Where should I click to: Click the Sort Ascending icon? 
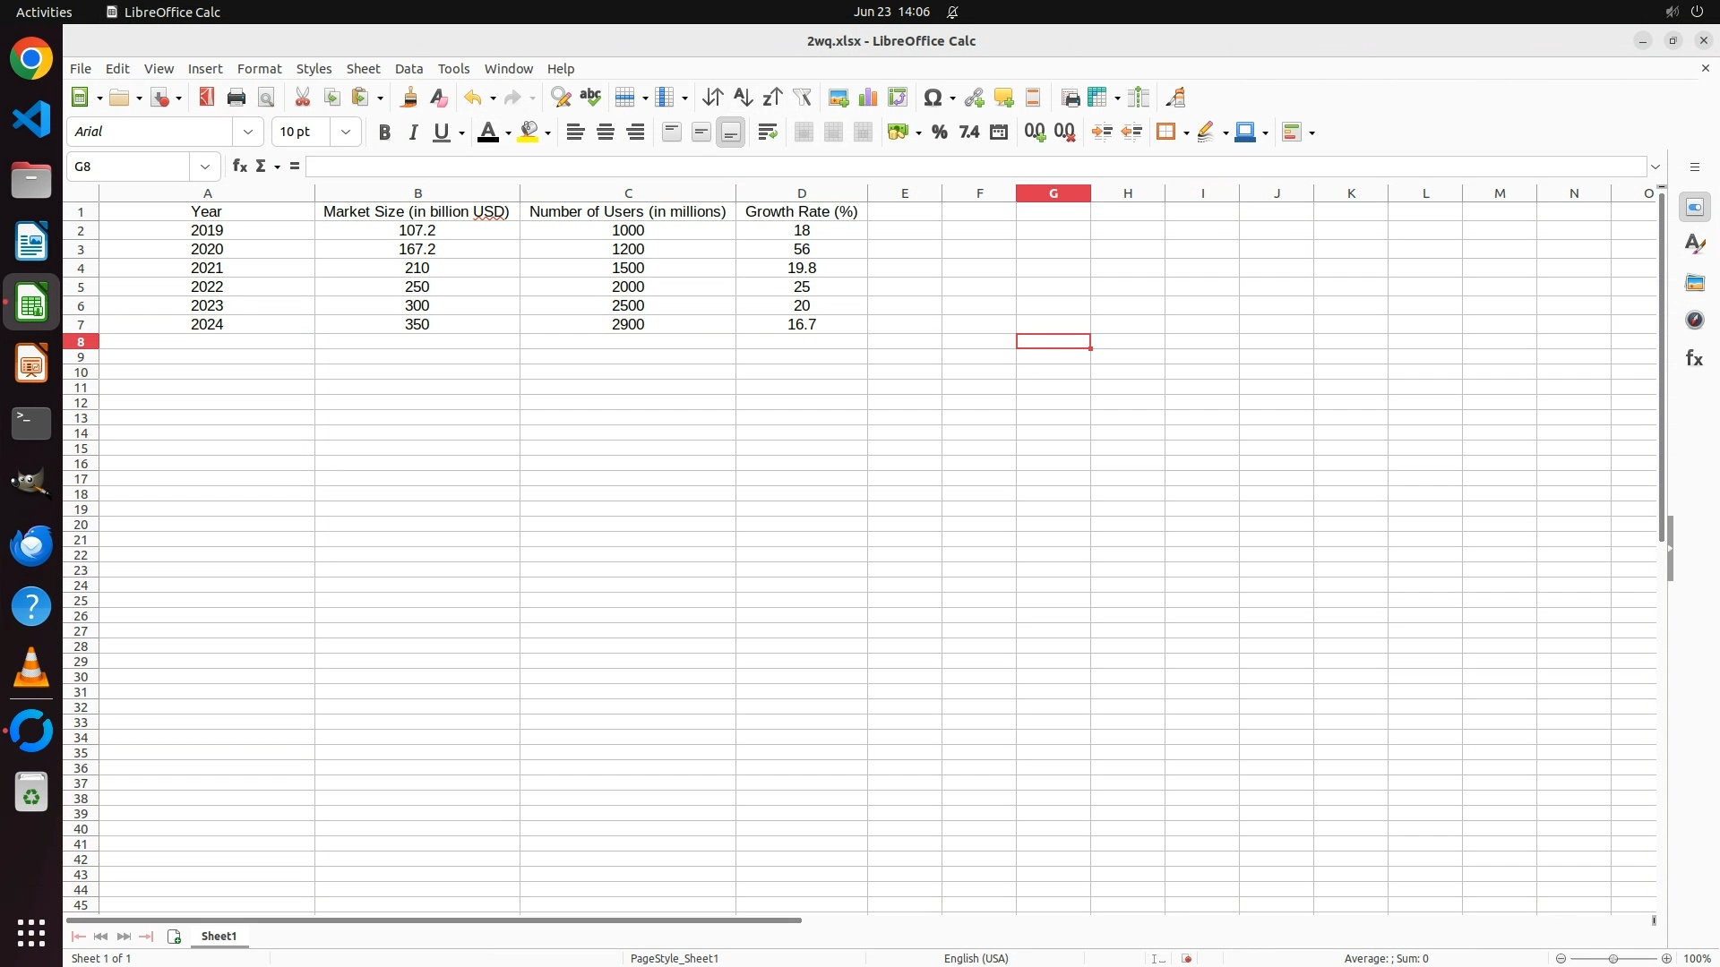[x=743, y=98]
